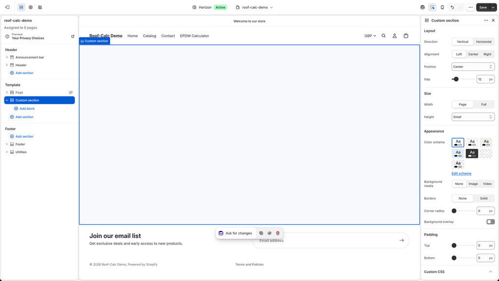Viewport: 499px width, 281px height.
Task: Open the EPDM Calculator menu link
Action: pyautogui.click(x=194, y=36)
